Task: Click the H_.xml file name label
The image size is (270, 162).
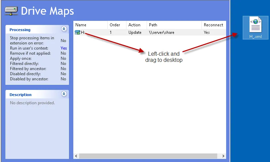Action: (256, 36)
